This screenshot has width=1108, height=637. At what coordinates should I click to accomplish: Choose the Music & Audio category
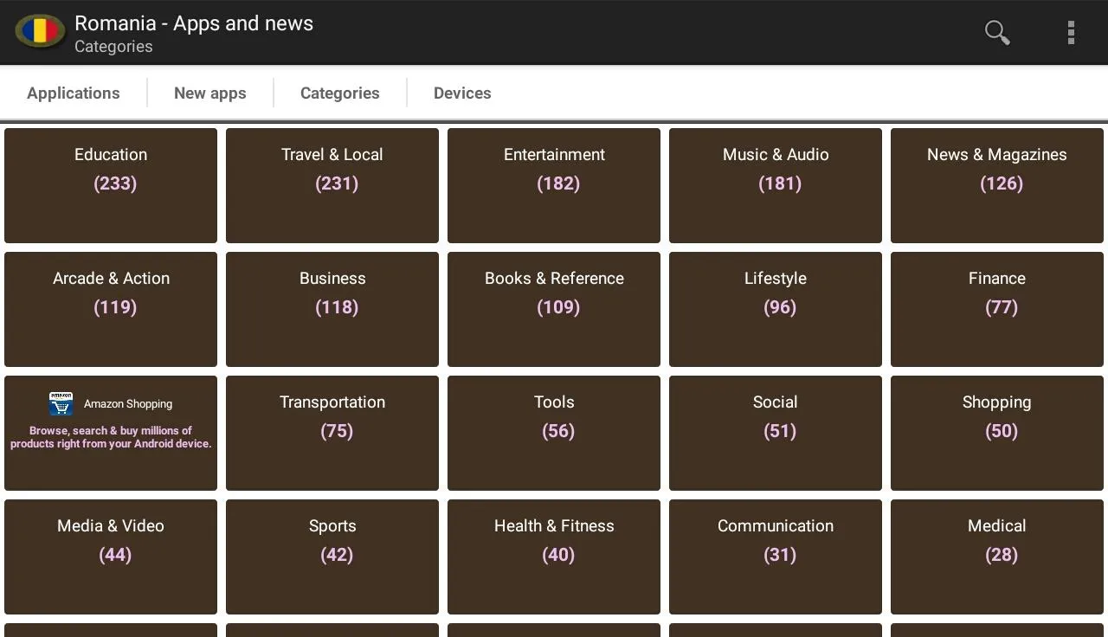776,186
